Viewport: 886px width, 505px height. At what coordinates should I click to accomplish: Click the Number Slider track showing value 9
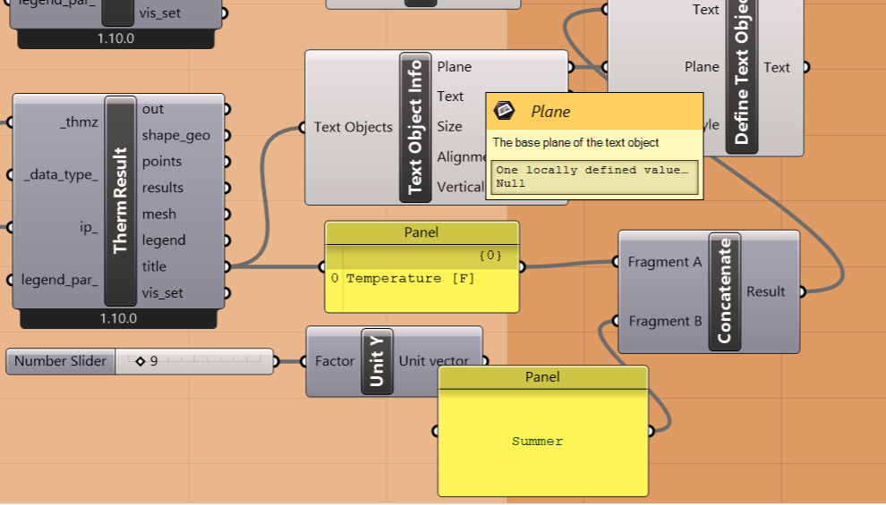click(194, 361)
